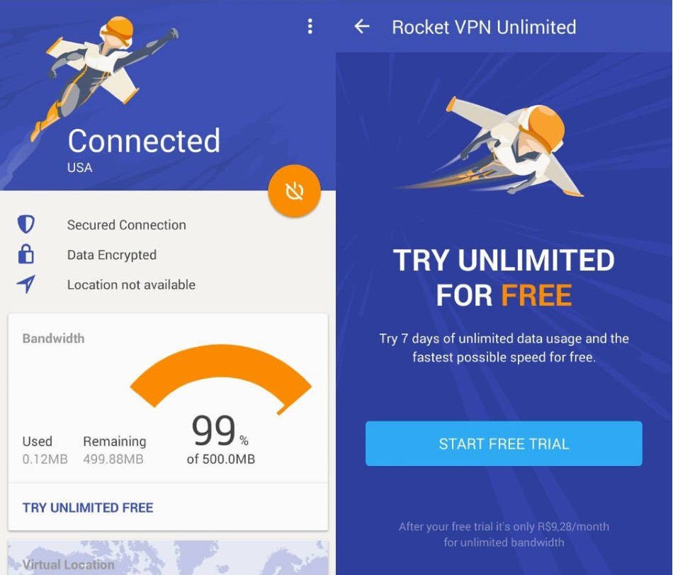This screenshot has width=673, height=575.
Task: Click the padlock Data Encrypted icon
Action: pos(26,254)
